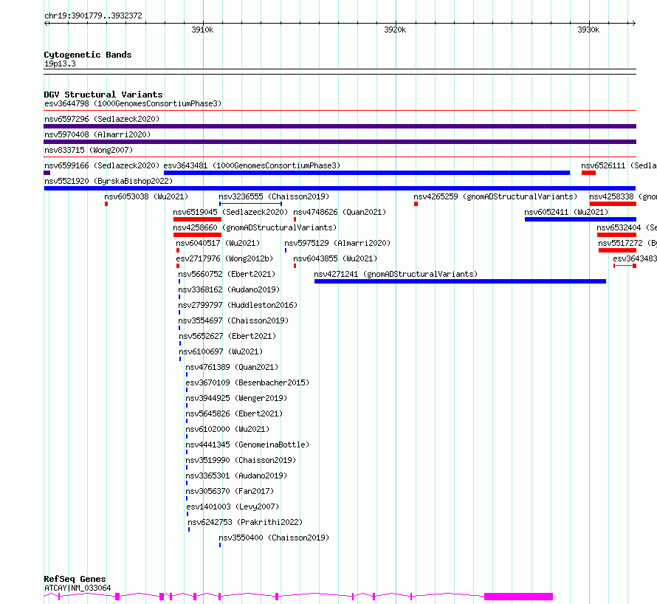The image size is (657, 604).
Task: Click the nsv6043855 (Wu2021) label
Action: [x=335, y=258]
